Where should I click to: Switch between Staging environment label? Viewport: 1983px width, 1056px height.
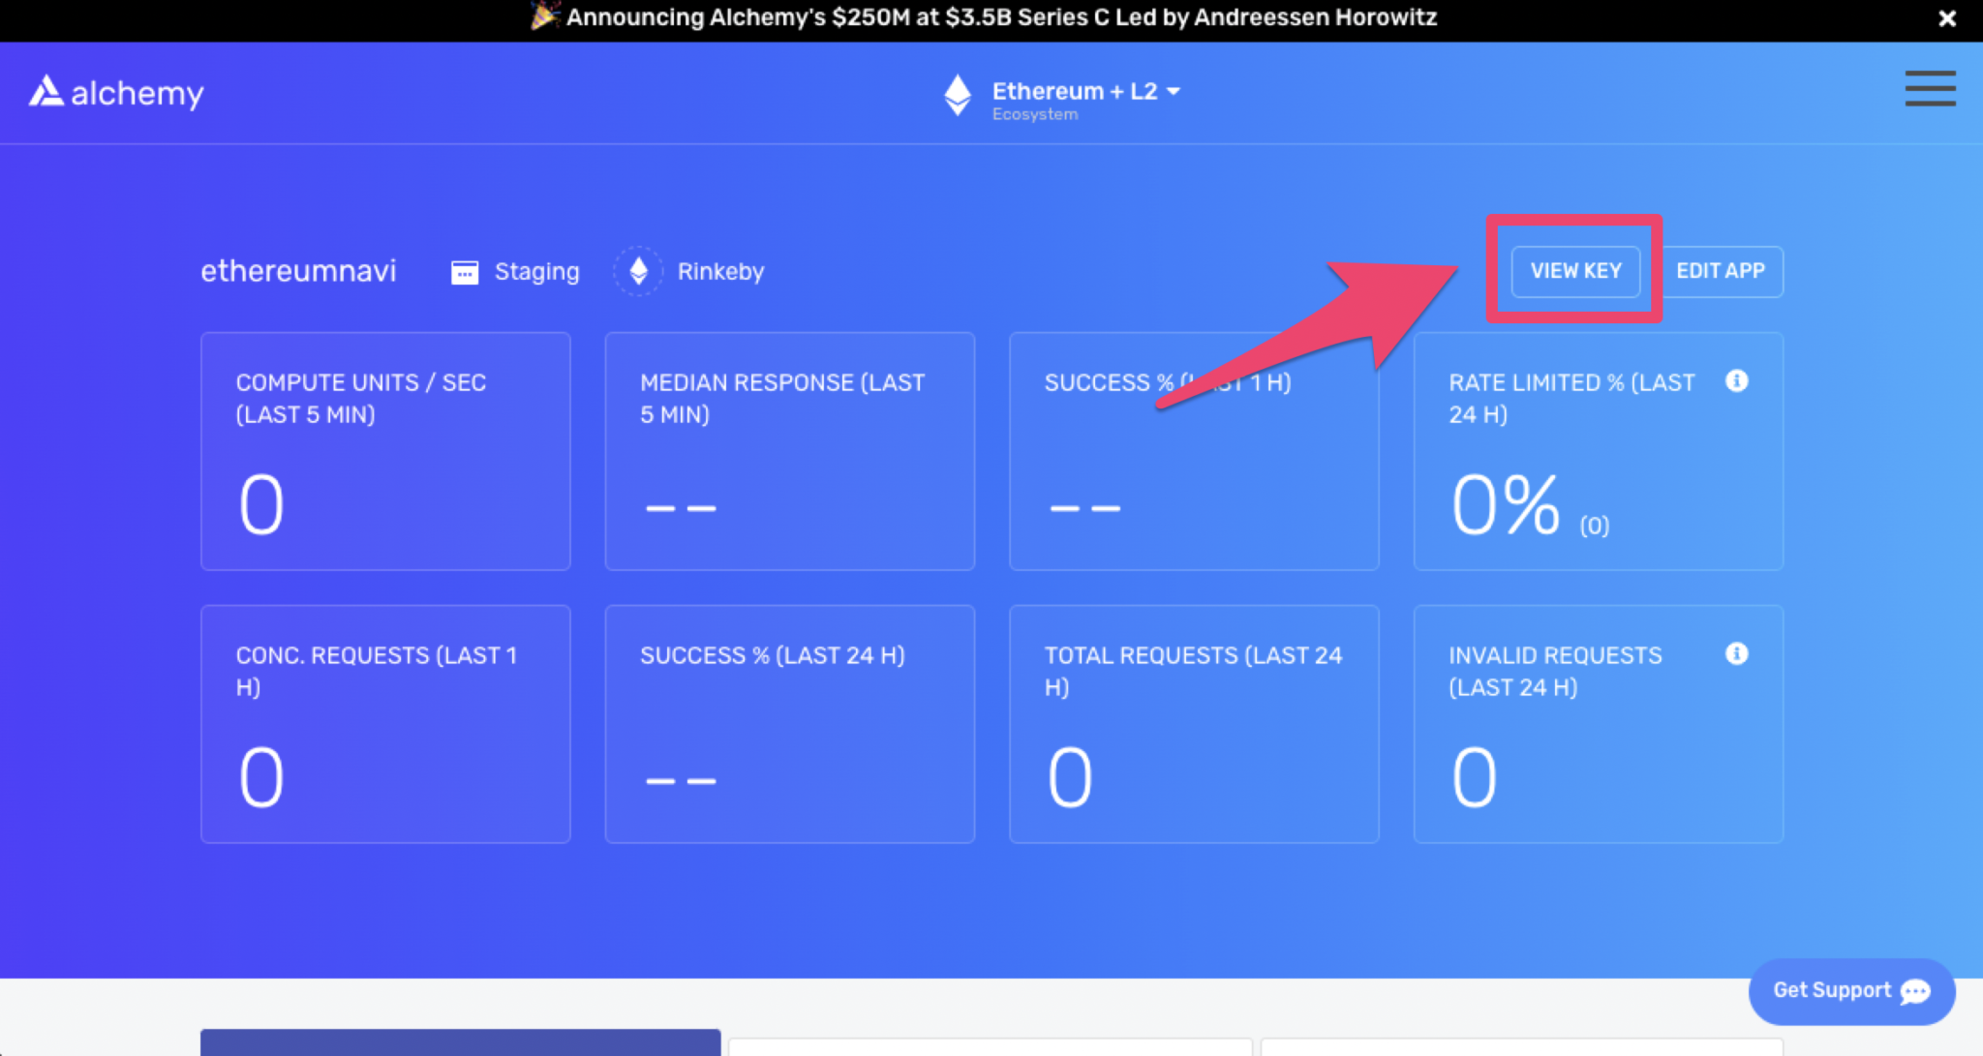click(535, 272)
